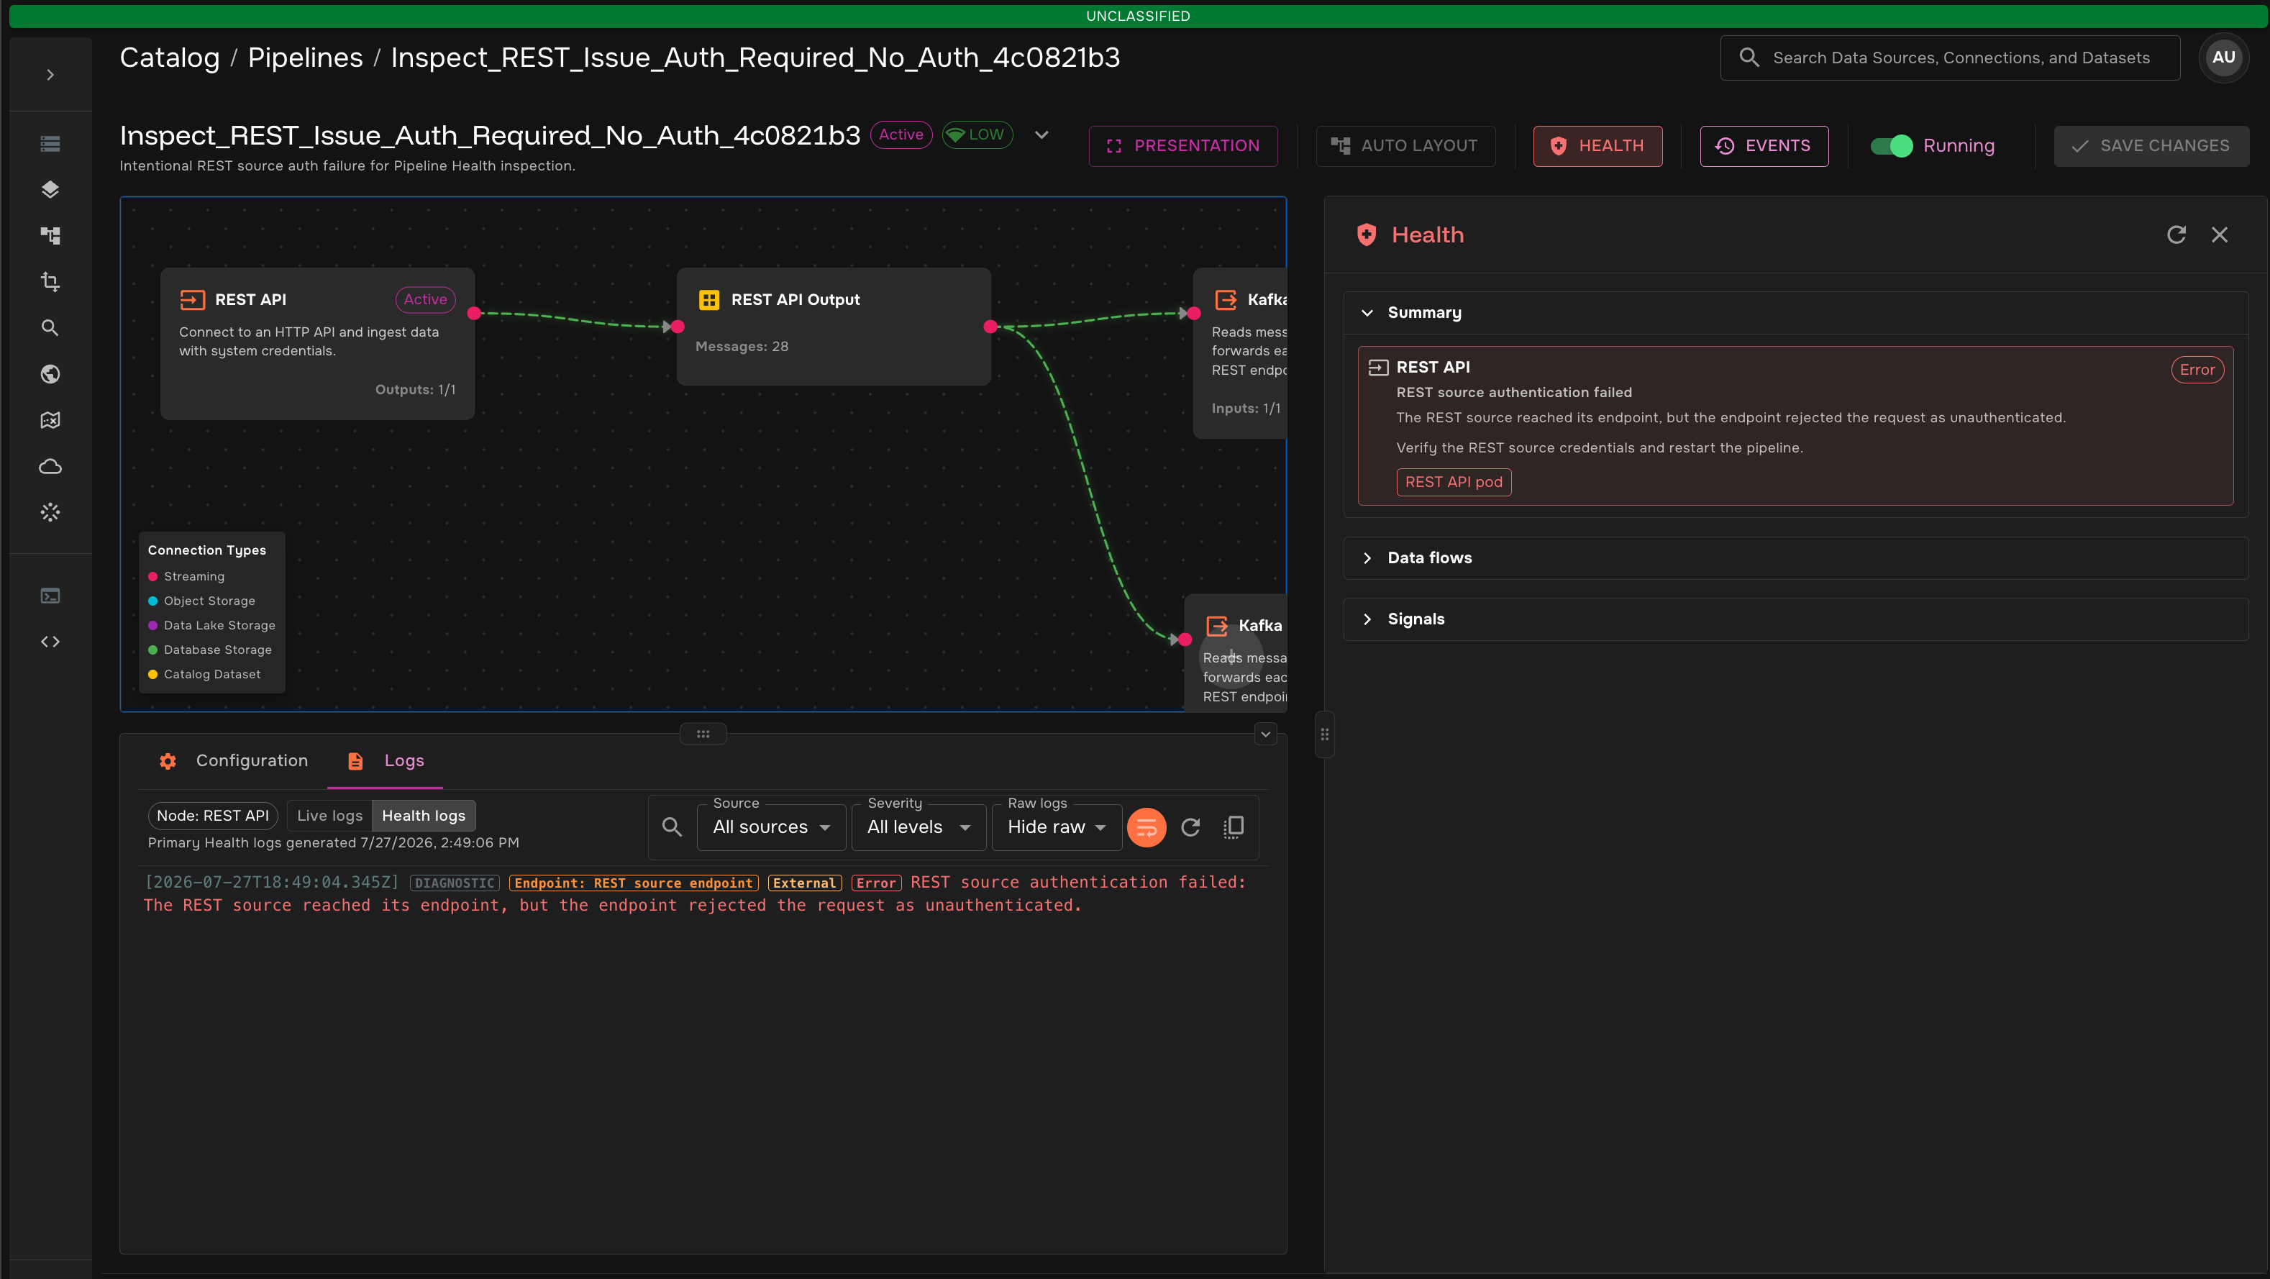Viewport: 2270px width, 1279px height.
Task: Click the Catalog breadcrumb link
Action: click(169, 58)
